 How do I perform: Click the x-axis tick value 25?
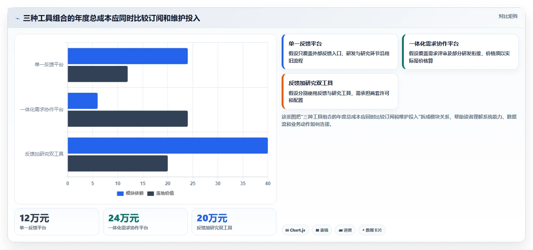(x=193, y=183)
